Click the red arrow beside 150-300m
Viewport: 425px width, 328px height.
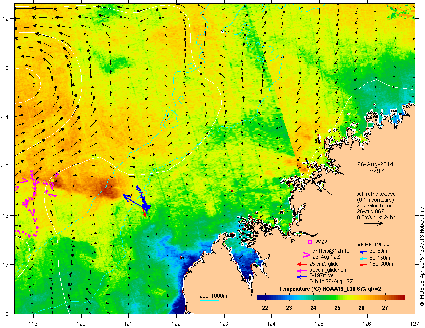click(364, 264)
